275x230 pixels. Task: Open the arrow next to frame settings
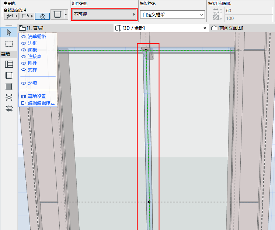tap(66, 14)
